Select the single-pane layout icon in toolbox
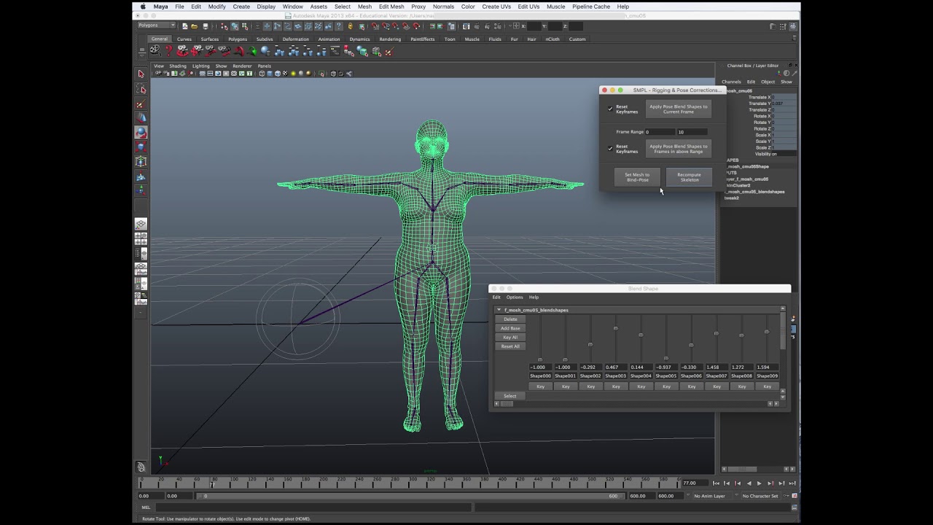The width and height of the screenshot is (933, 525). pyautogui.click(x=141, y=224)
